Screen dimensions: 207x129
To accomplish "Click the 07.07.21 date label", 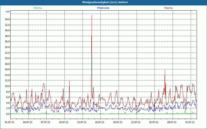I will [46, 122].
